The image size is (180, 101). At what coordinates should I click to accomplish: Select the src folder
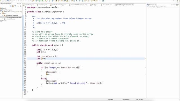4,14
